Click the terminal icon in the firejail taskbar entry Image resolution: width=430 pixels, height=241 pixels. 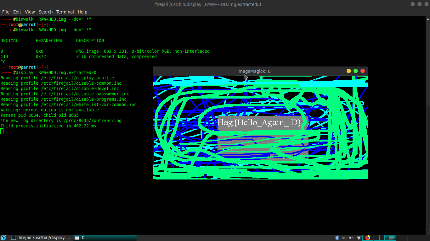13,238
